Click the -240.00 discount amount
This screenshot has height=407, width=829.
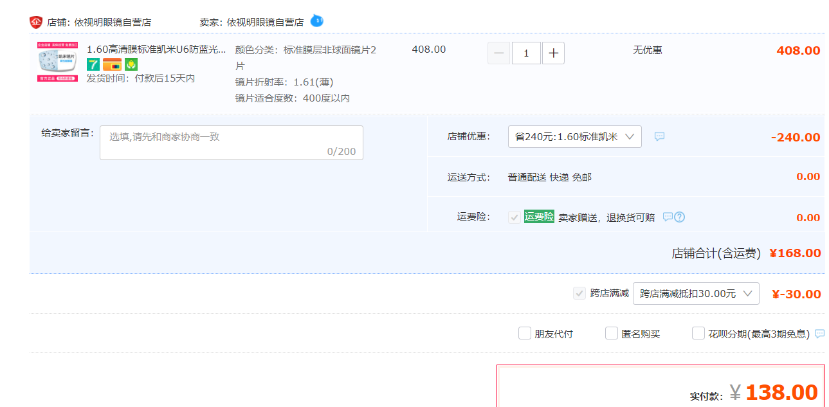796,137
